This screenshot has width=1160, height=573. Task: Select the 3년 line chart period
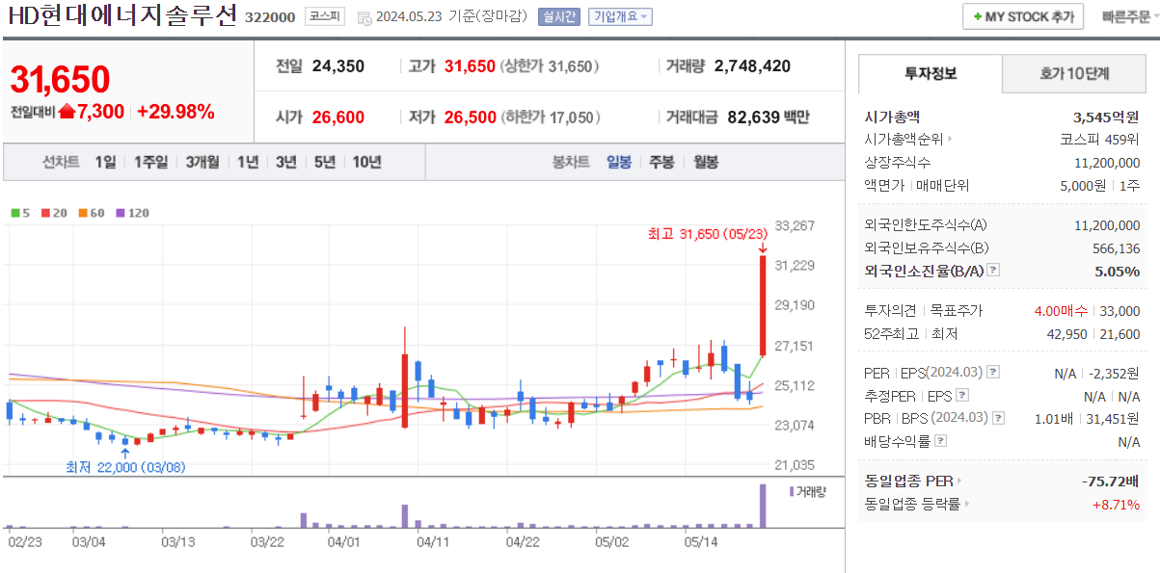tap(285, 162)
